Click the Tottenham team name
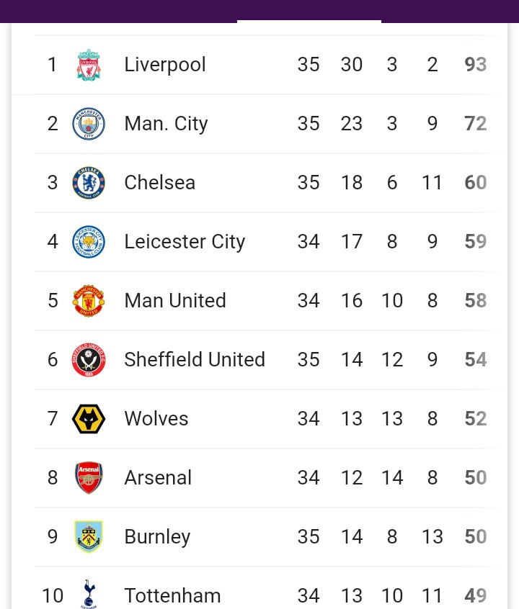 [x=172, y=596]
